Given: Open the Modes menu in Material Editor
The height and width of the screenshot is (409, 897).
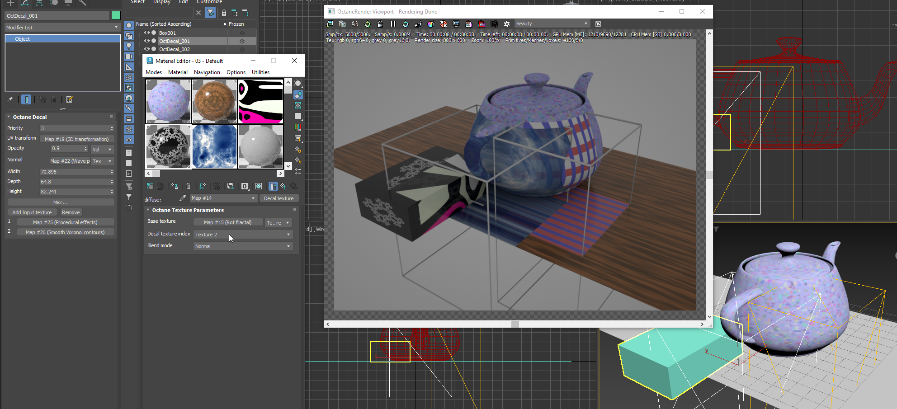Looking at the screenshot, I should tap(154, 72).
